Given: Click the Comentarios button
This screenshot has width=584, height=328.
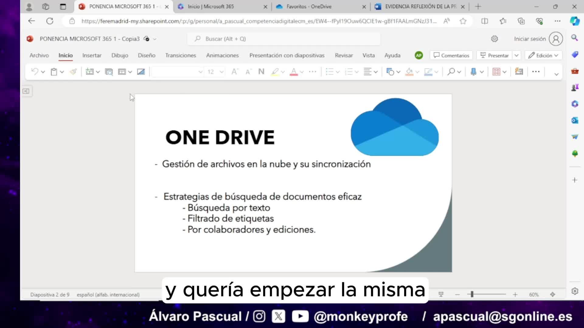Looking at the screenshot, I should 451,55.
